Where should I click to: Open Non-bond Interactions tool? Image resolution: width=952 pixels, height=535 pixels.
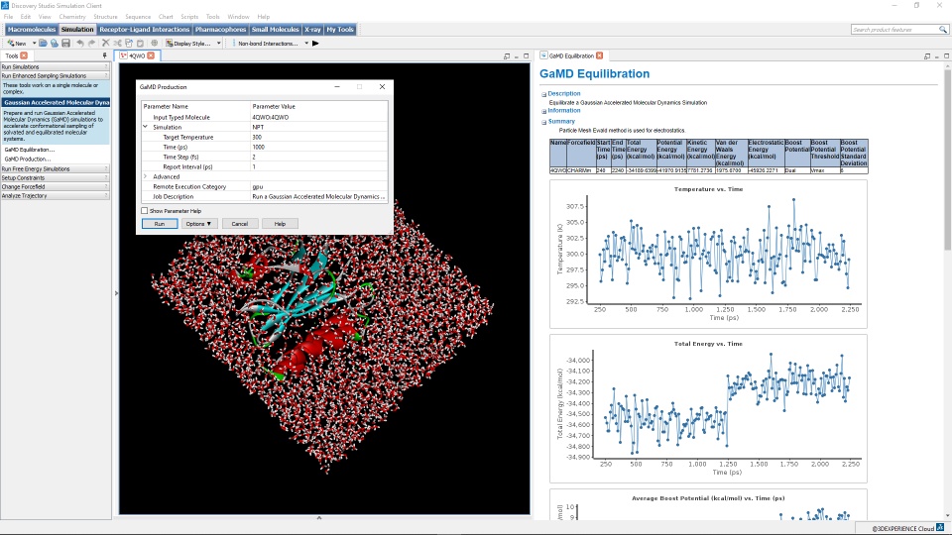click(x=267, y=43)
